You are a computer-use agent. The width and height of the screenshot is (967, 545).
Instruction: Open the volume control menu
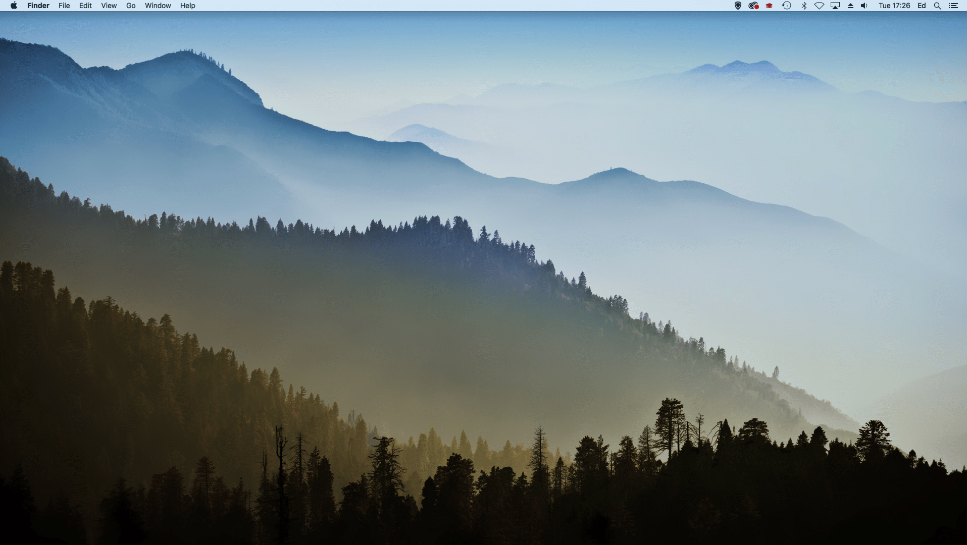[x=864, y=6]
